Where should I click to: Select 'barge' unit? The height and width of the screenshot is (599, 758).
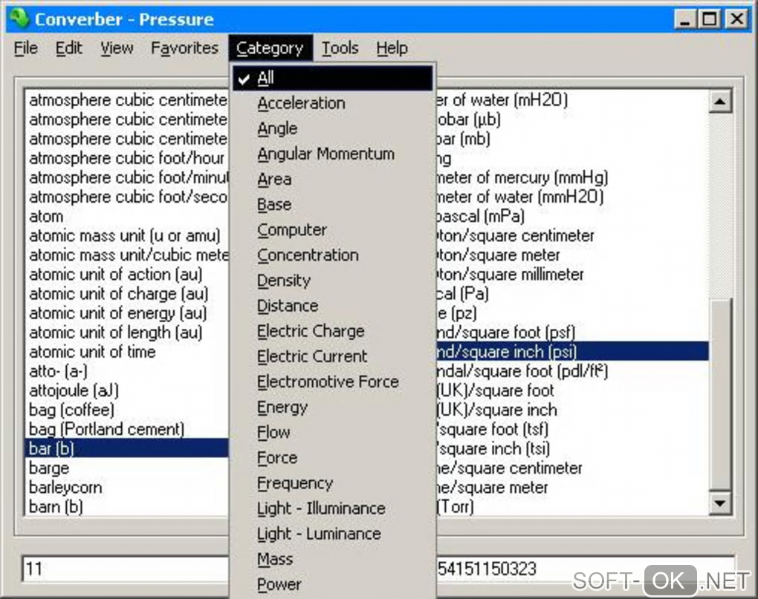point(126,468)
